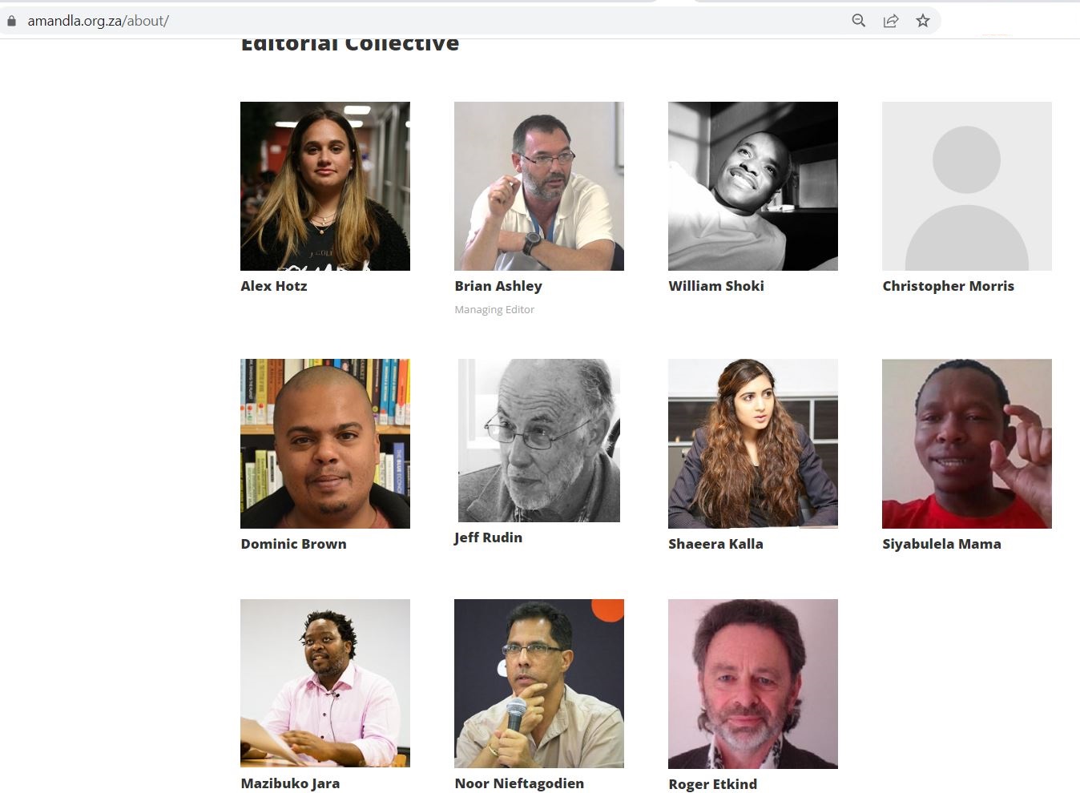
Task: Click the lock icon for site information
Action: pyautogui.click(x=11, y=21)
